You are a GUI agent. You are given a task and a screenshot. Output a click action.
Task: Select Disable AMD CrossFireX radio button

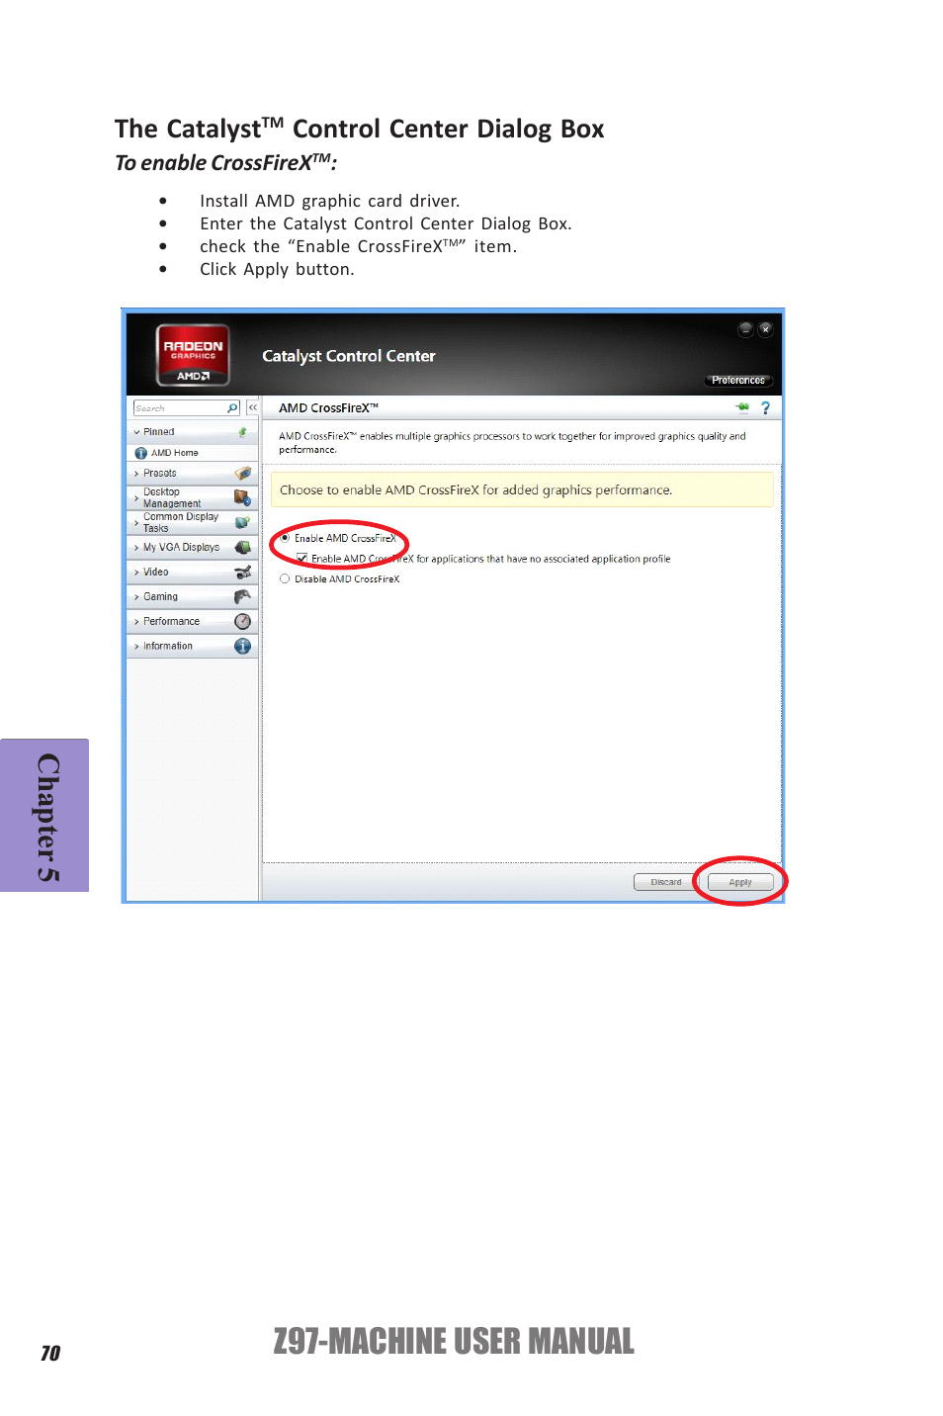285,578
